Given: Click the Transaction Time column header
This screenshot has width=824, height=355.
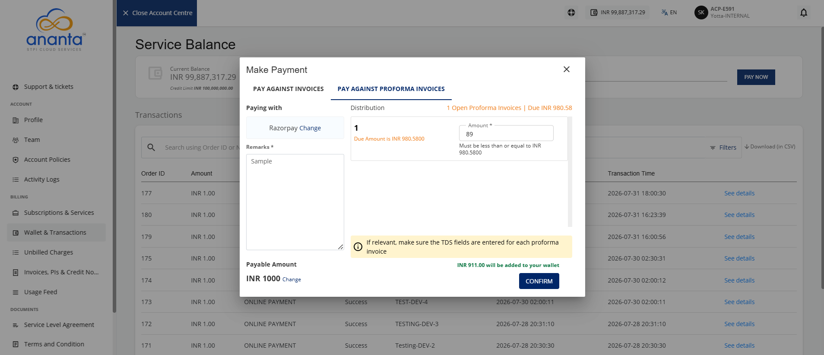Looking at the screenshot, I should [x=631, y=173].
